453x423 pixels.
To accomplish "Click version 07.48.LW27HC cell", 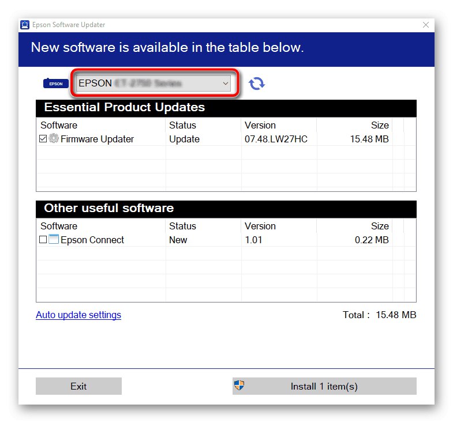I will coord(276,139).
